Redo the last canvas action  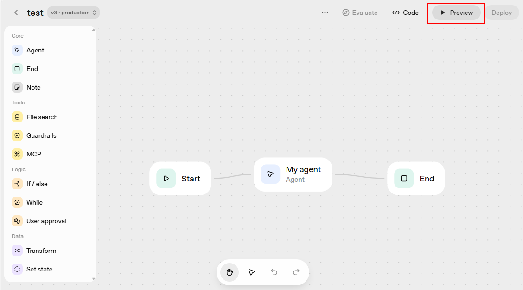[296, 272]
